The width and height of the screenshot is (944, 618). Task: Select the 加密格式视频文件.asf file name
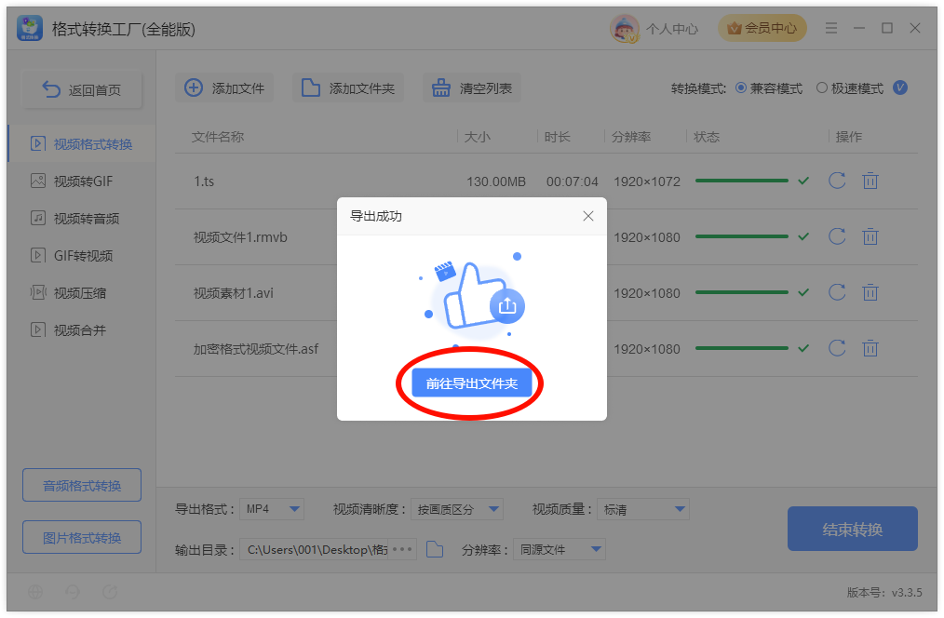[256, 349]
